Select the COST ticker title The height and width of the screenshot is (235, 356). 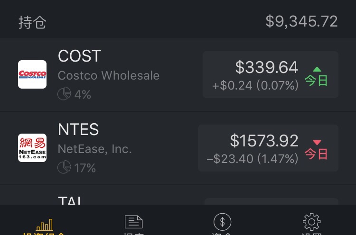click(x=79, y=56)
